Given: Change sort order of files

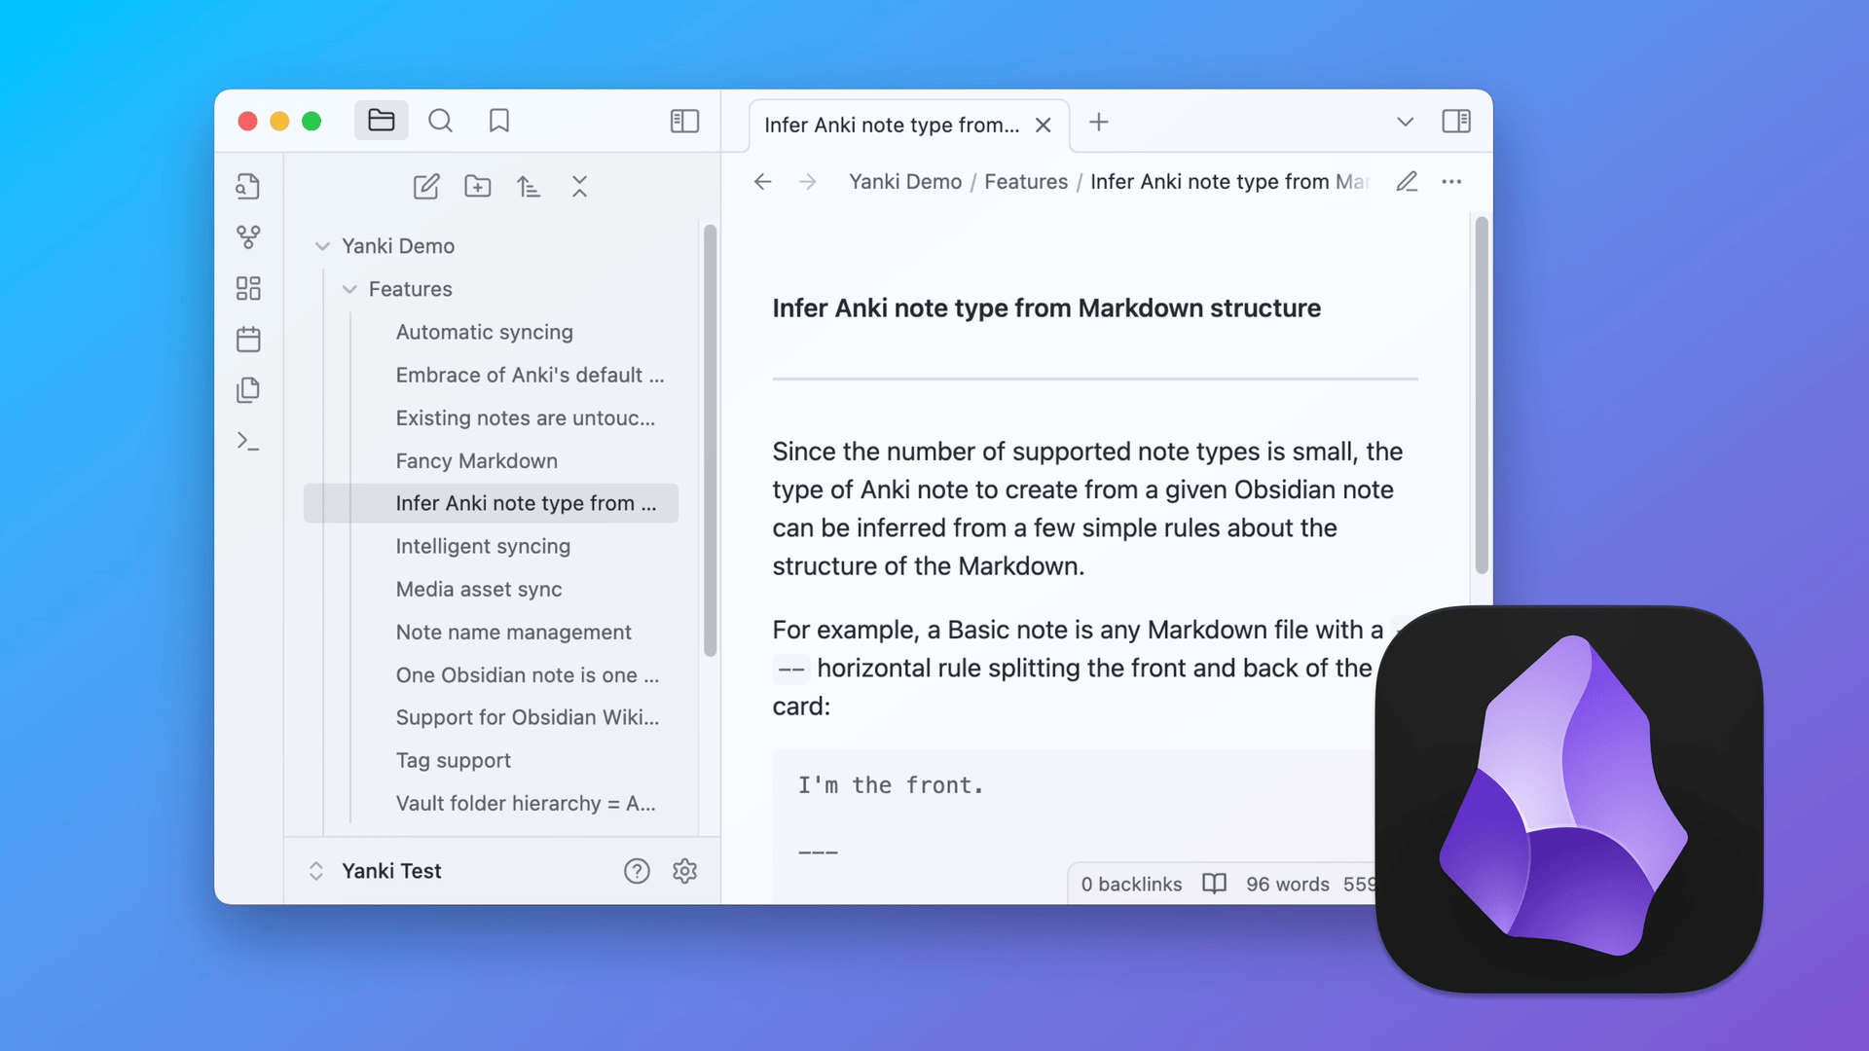Looking at the screenshot, I should coord(528,186).
